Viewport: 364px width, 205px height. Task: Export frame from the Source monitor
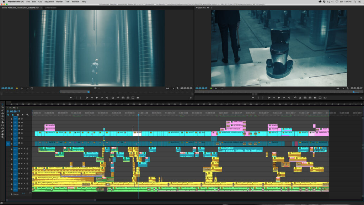(138, 98)
